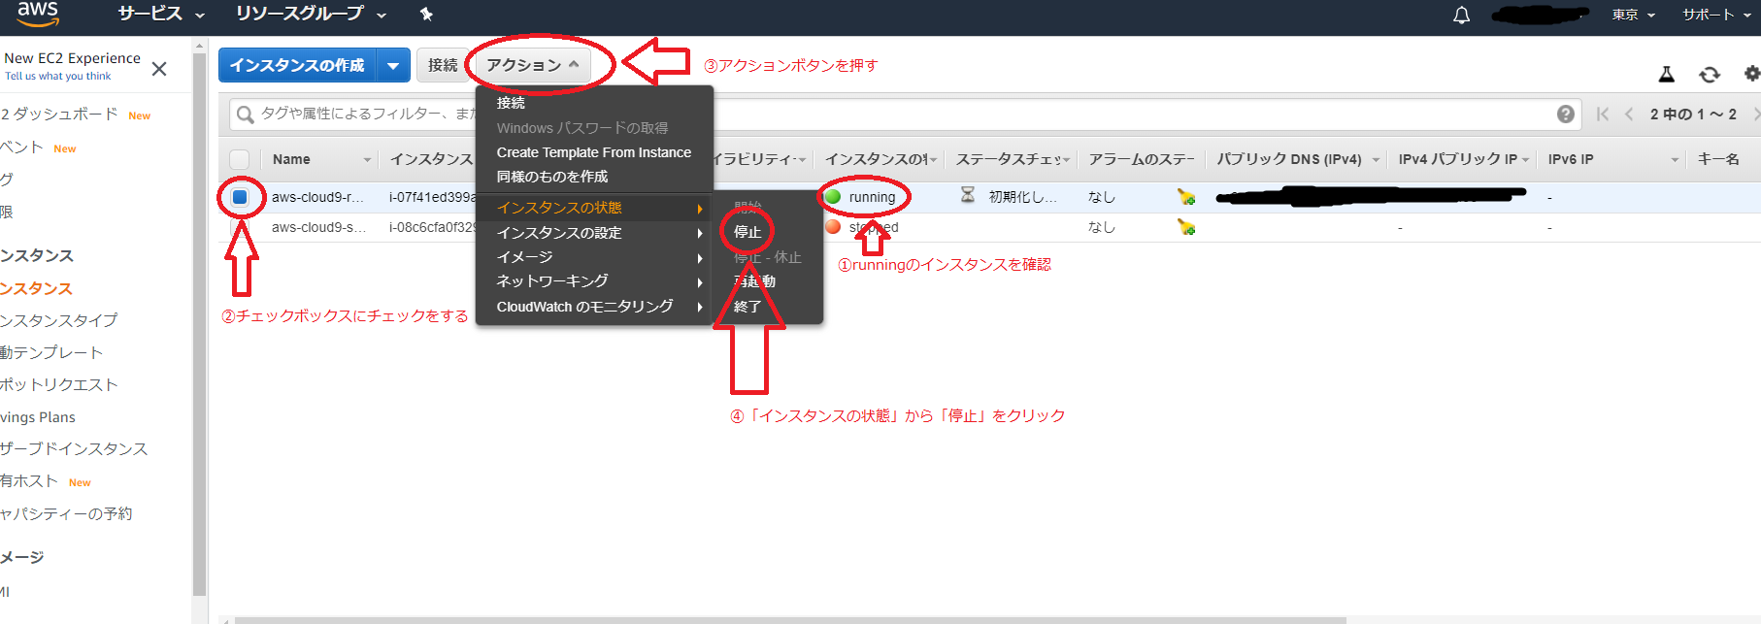Click alarm icon for stopped instance row
The width and height of the screenshot is (1761, 624).
[1186, 227]
